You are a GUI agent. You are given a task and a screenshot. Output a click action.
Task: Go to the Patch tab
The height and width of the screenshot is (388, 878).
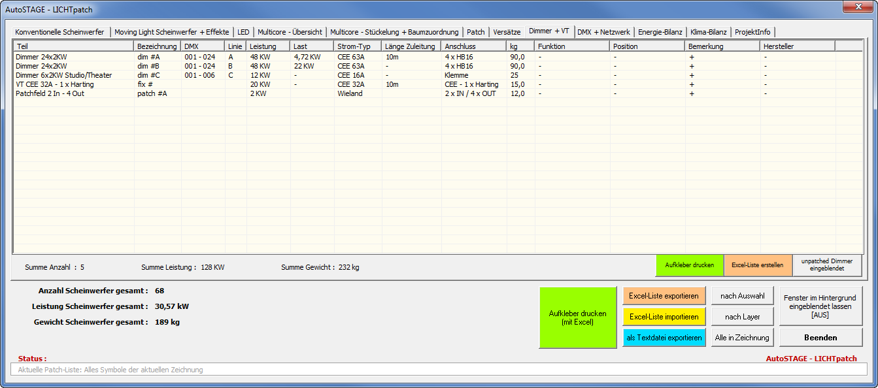point(475,32)
